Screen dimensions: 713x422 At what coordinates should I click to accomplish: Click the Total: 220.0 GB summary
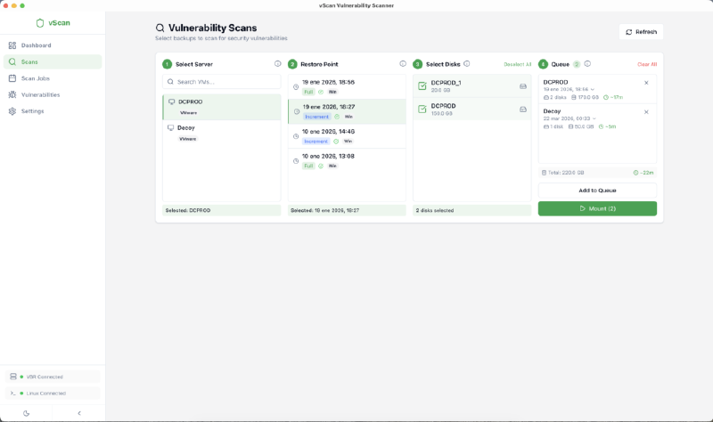562,173
